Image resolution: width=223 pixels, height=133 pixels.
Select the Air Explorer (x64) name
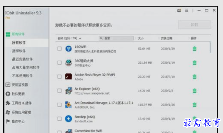[x=87, y=89]
